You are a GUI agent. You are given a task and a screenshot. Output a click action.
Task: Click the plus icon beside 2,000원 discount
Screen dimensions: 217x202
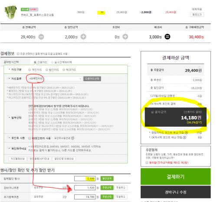(x=83, y=37)
